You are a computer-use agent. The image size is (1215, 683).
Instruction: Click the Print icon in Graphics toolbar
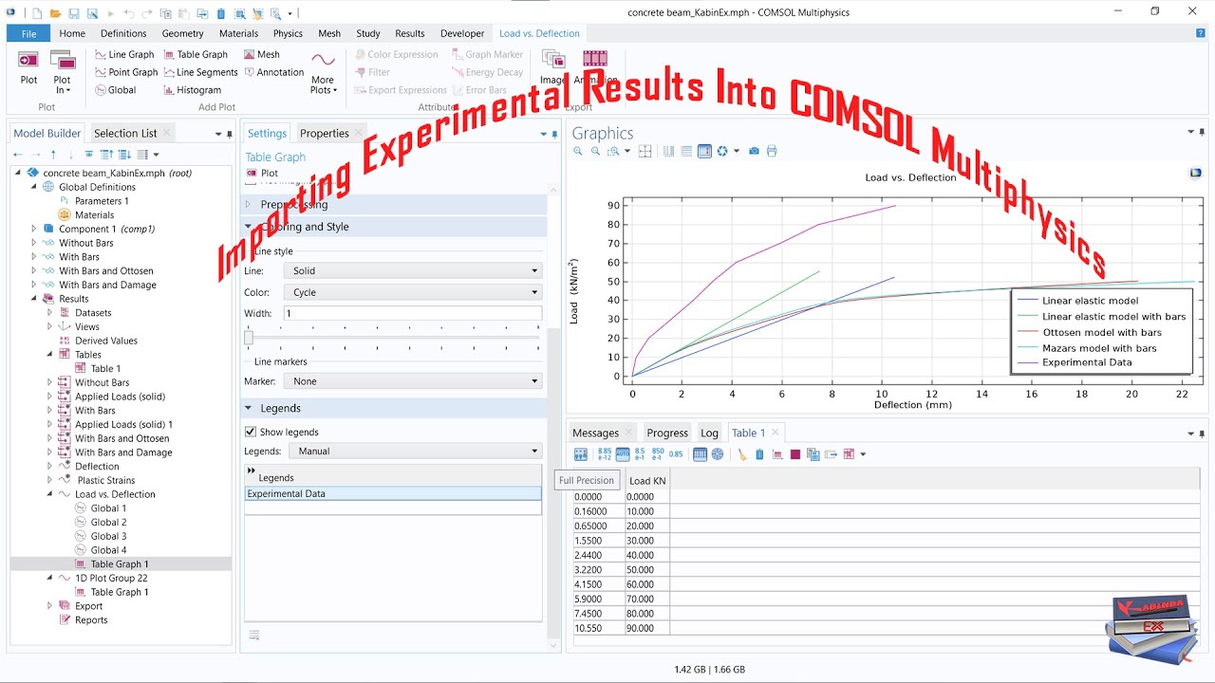(772, 151)
